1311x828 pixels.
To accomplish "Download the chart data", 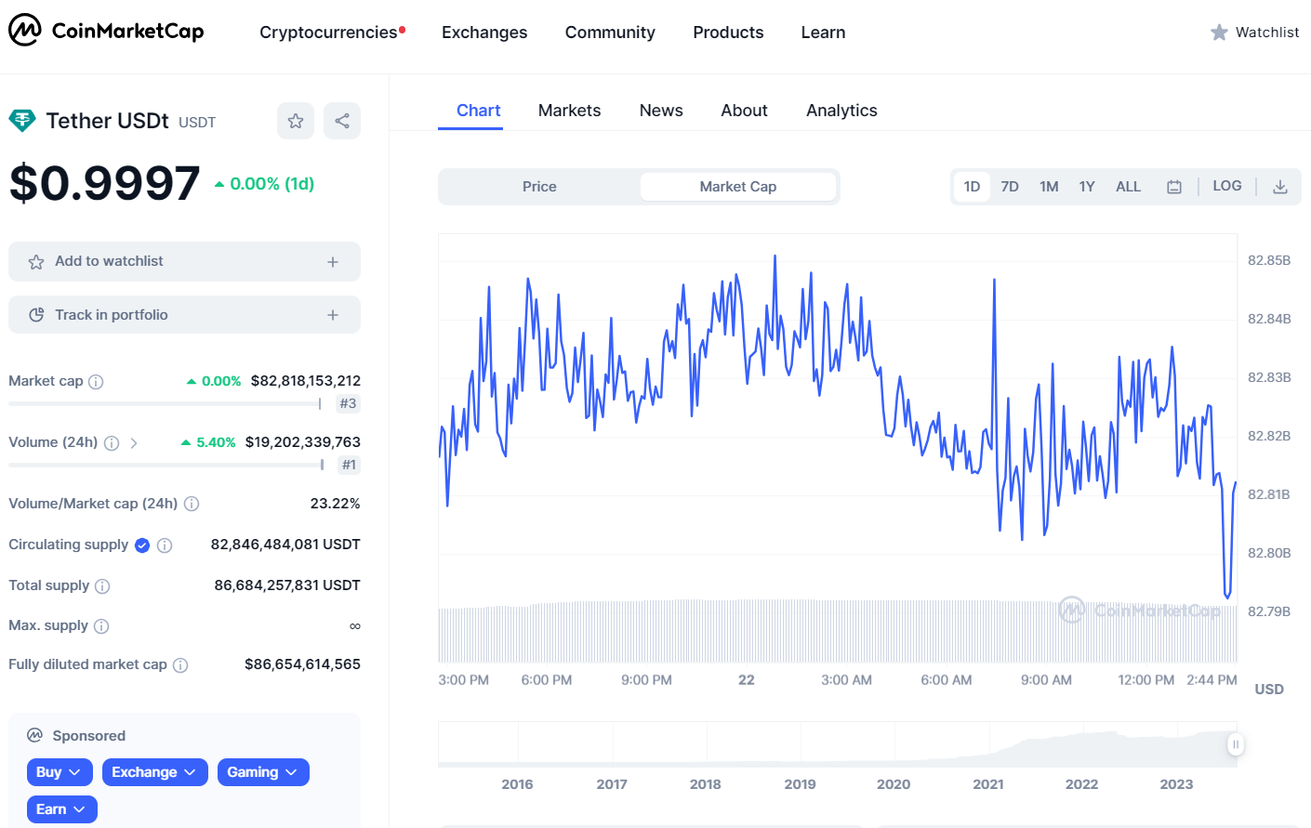I will point(1280,187).
